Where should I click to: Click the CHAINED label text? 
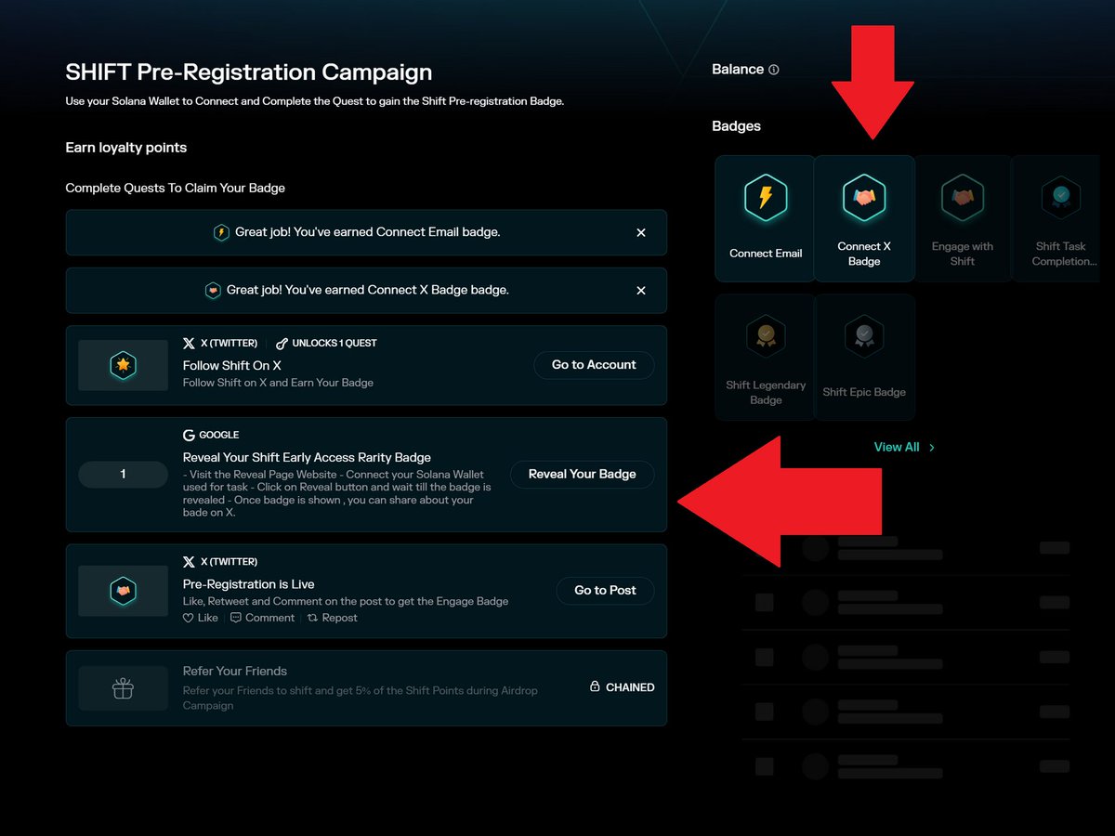pos(630,687)
